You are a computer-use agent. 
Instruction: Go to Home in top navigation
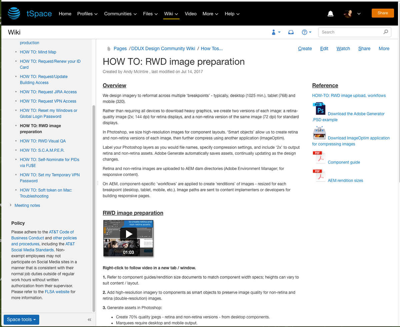pyautogui.click(x=65, y=14)
